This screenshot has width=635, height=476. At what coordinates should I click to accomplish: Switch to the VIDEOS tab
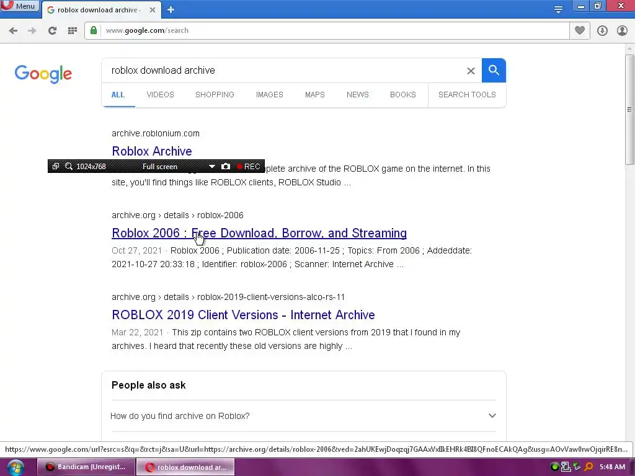[161, 95]
